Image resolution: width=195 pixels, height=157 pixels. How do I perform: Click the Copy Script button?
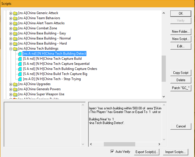(181, 73)
